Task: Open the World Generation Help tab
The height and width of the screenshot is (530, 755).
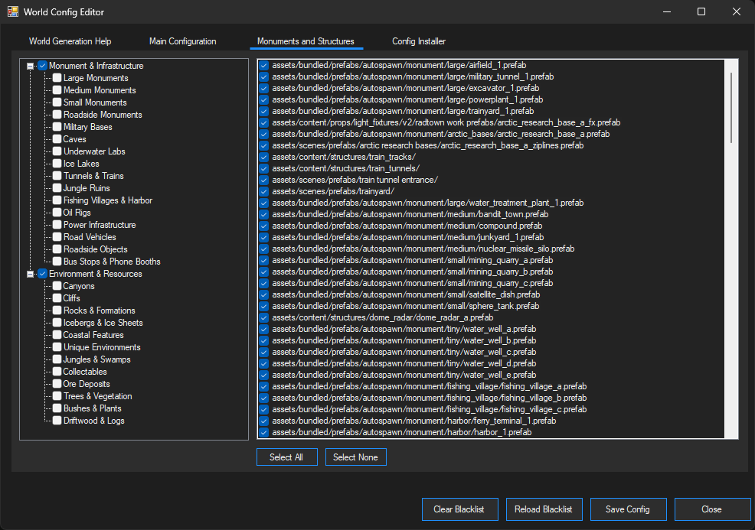Action: [70, 41]
